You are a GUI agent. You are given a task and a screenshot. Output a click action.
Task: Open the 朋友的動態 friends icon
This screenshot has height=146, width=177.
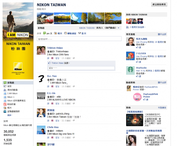[x=5, y=90]
